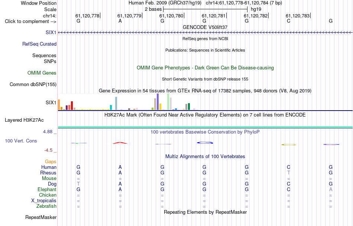Click the Zebrafish species label

click(46, 206)
